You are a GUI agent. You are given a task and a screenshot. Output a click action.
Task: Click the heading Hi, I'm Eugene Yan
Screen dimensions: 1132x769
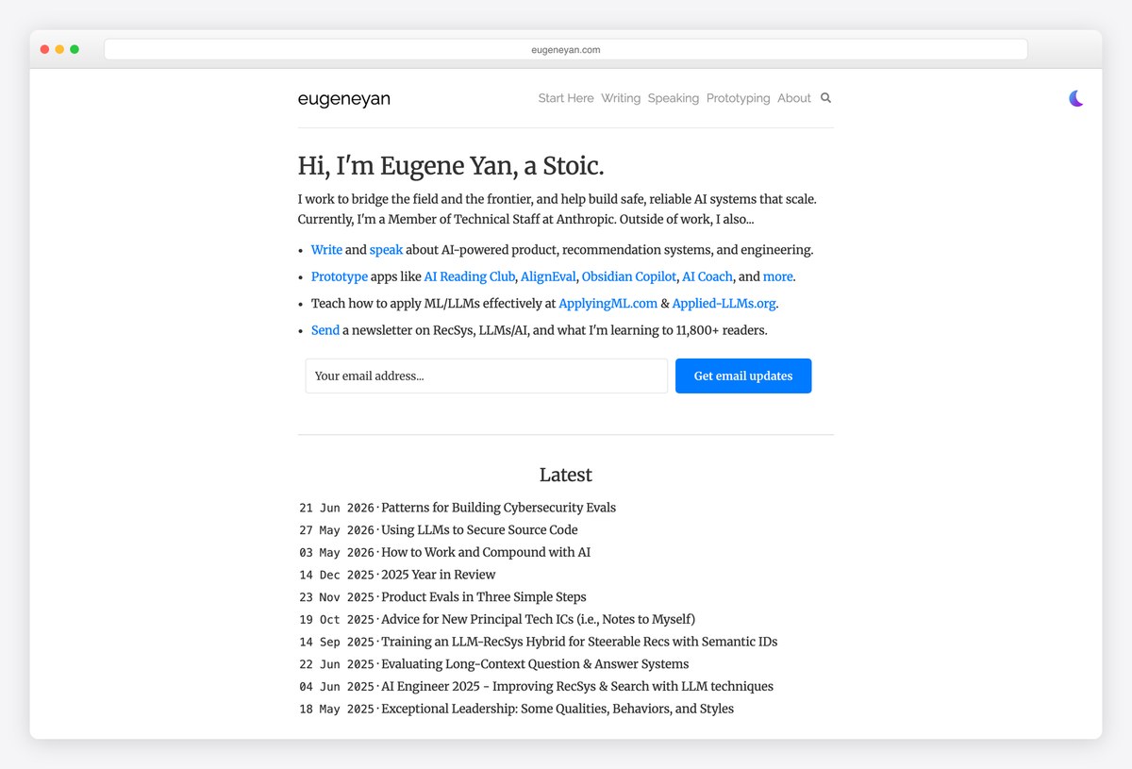451,166
